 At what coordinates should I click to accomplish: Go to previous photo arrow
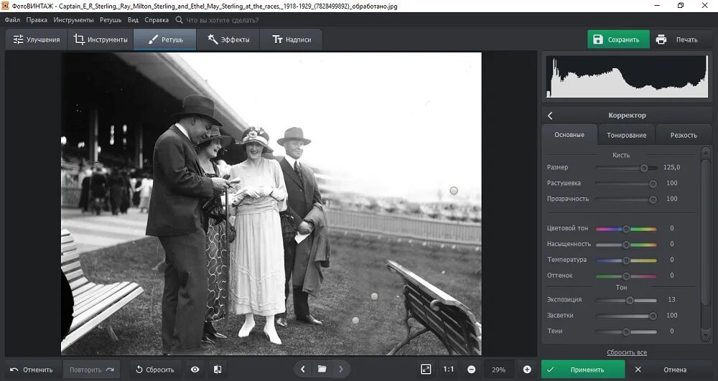click(303, 369)
